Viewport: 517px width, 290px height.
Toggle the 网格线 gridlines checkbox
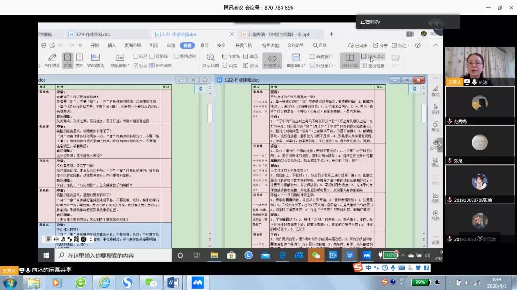152,56
